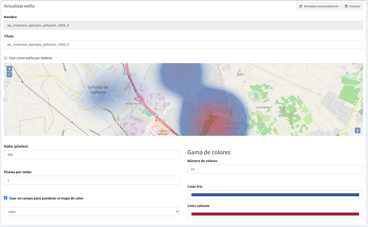Open the valor field dropdown
Image resolution: width=368 pixels, height=227 pixels.
(92, 212)
